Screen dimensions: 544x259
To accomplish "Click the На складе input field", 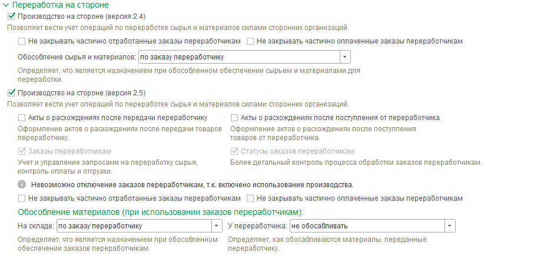I will [x=134, y=226].
